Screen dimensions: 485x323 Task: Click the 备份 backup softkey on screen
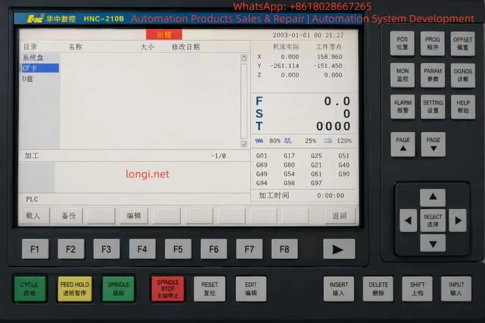point(69,216)
